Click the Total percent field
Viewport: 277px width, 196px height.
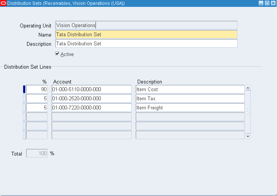coord(37,154)
